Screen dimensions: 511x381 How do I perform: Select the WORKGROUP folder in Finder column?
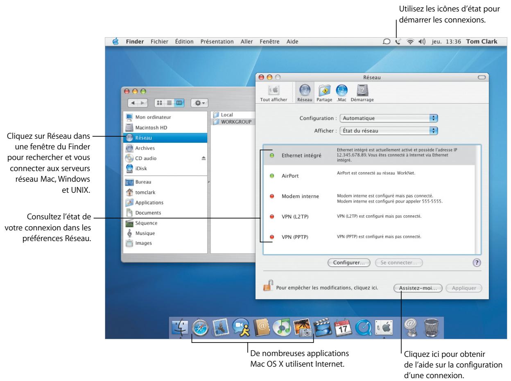coord(233,122)
